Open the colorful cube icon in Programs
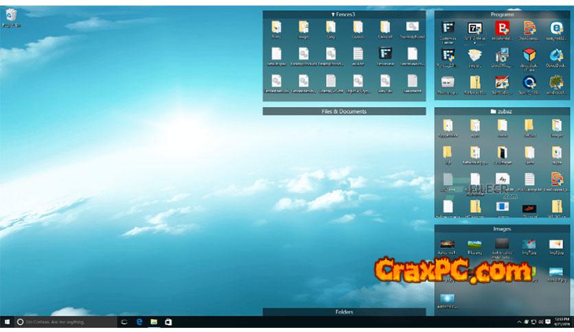This screenshot has height=332, width=574. pos(529,55)
